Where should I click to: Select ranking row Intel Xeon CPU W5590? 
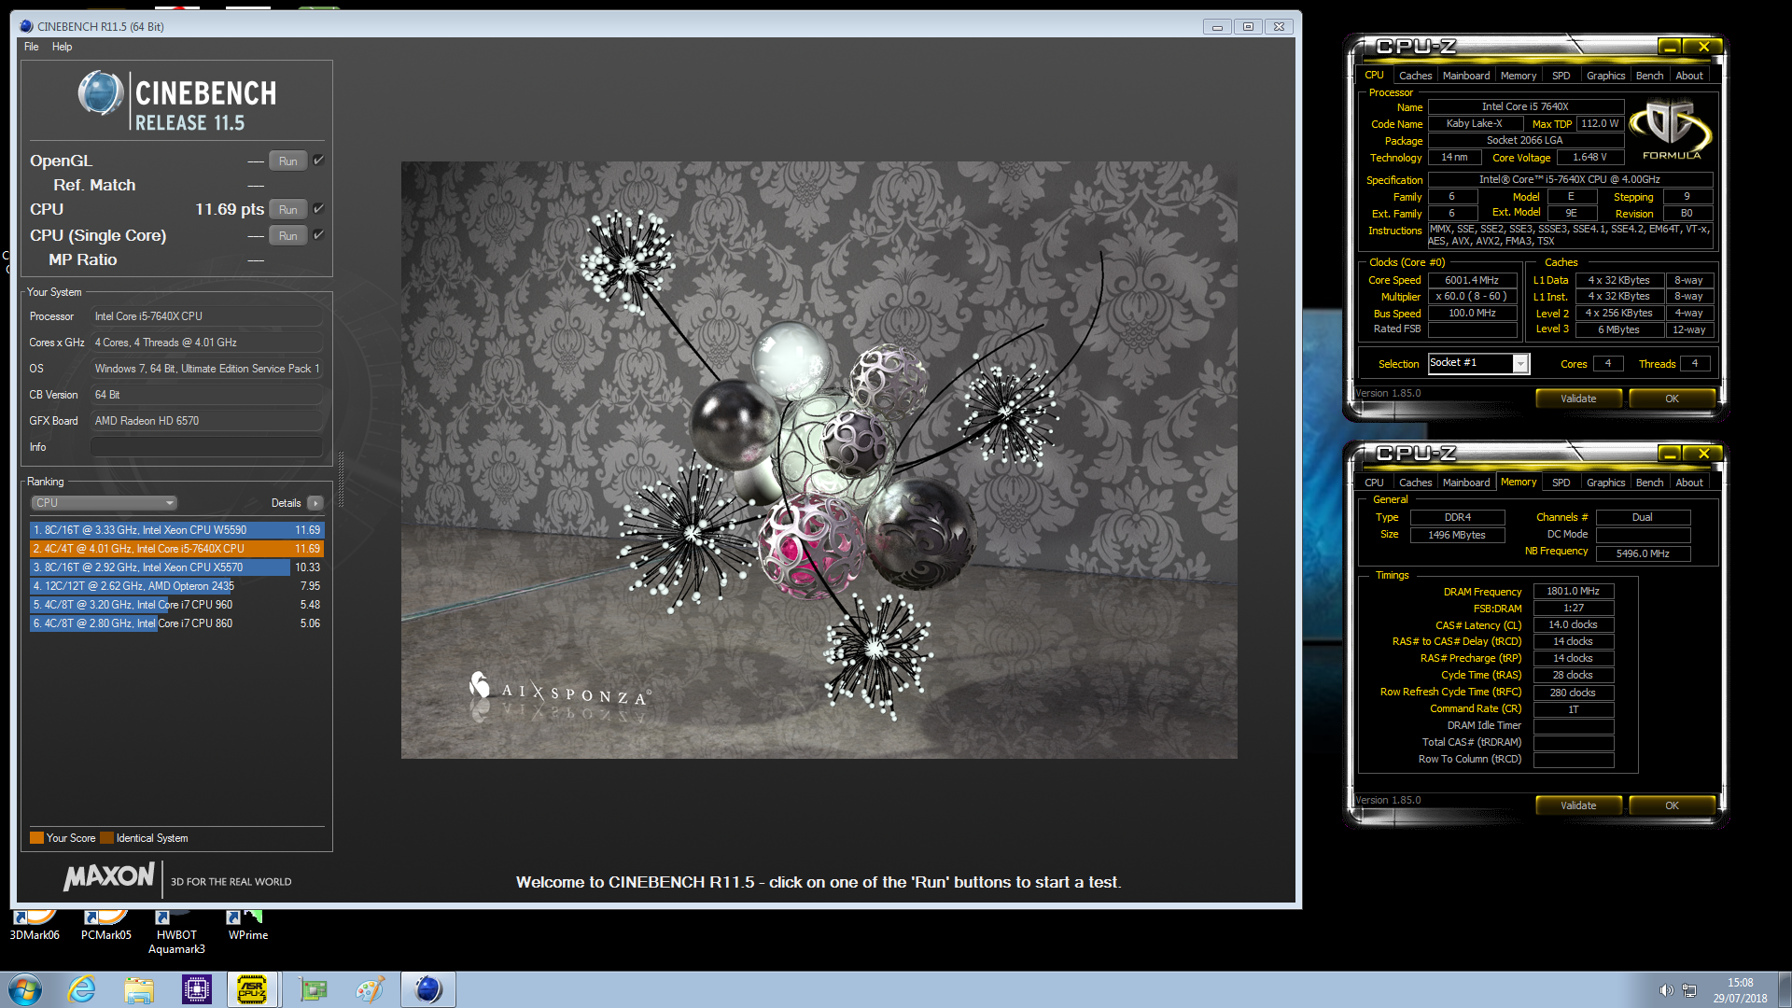pyautogui.click(x=176, y=530)
